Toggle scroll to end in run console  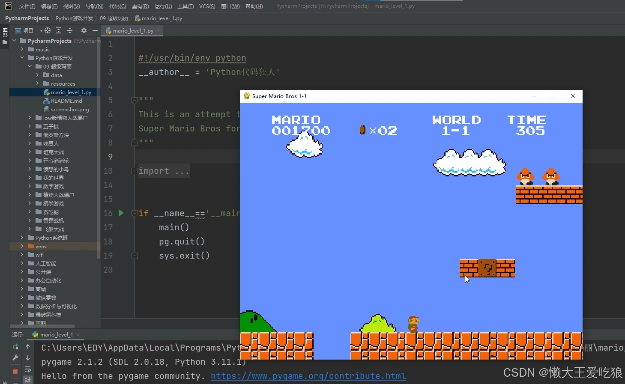pyautogui.click(x=28, y=380)
